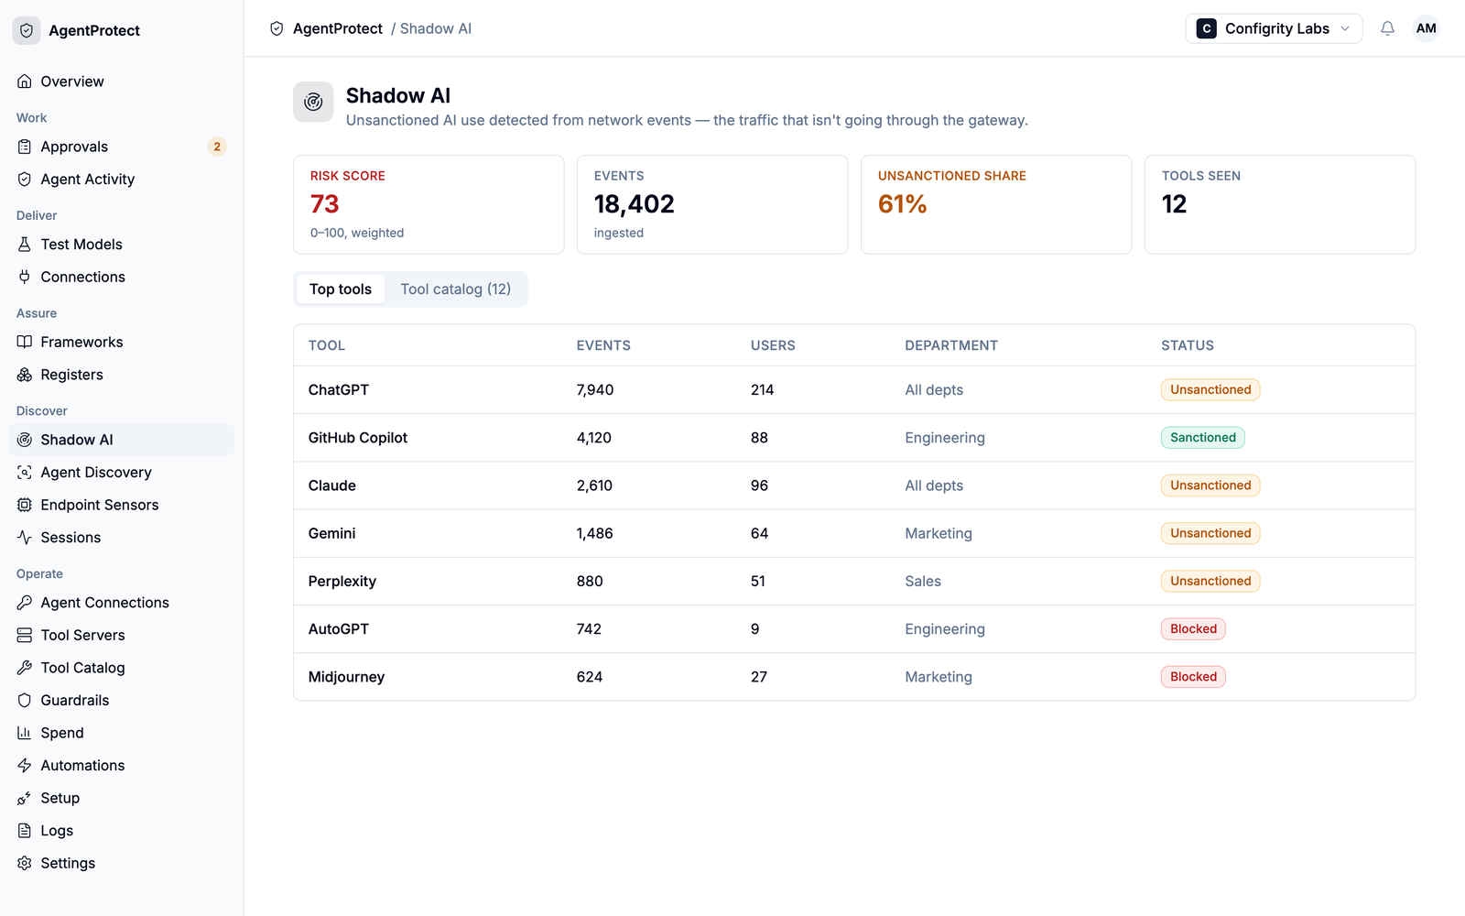Click the 7,940 events value

pos(595,390)
